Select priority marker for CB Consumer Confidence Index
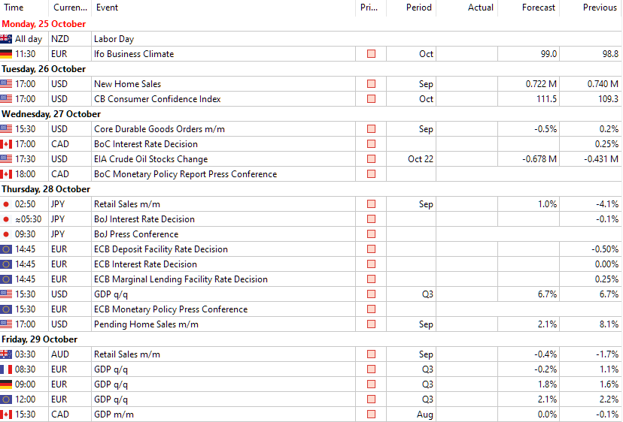Viewport: 623px width, 422px height. [371, 99]
